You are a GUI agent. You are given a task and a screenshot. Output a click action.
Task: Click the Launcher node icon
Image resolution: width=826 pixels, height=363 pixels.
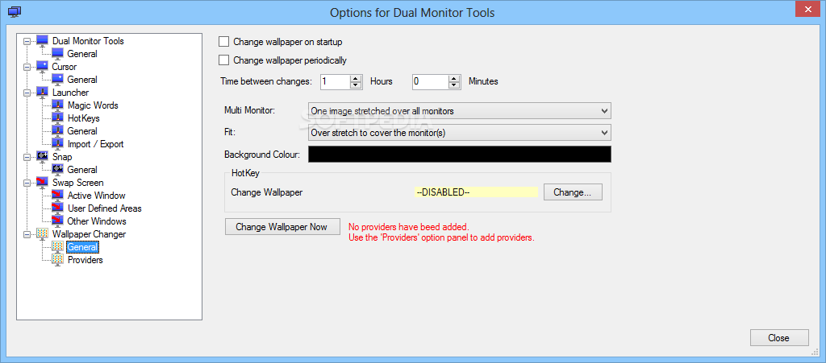[x=42, y=93]
